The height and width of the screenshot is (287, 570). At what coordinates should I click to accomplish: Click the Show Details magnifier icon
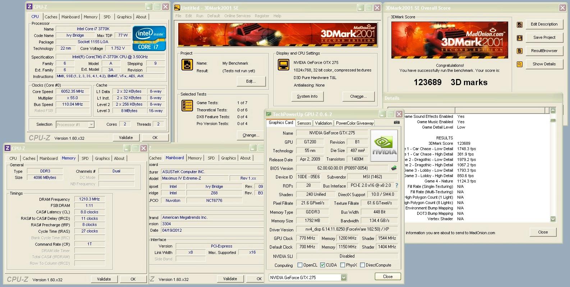(x=519, y=64)
